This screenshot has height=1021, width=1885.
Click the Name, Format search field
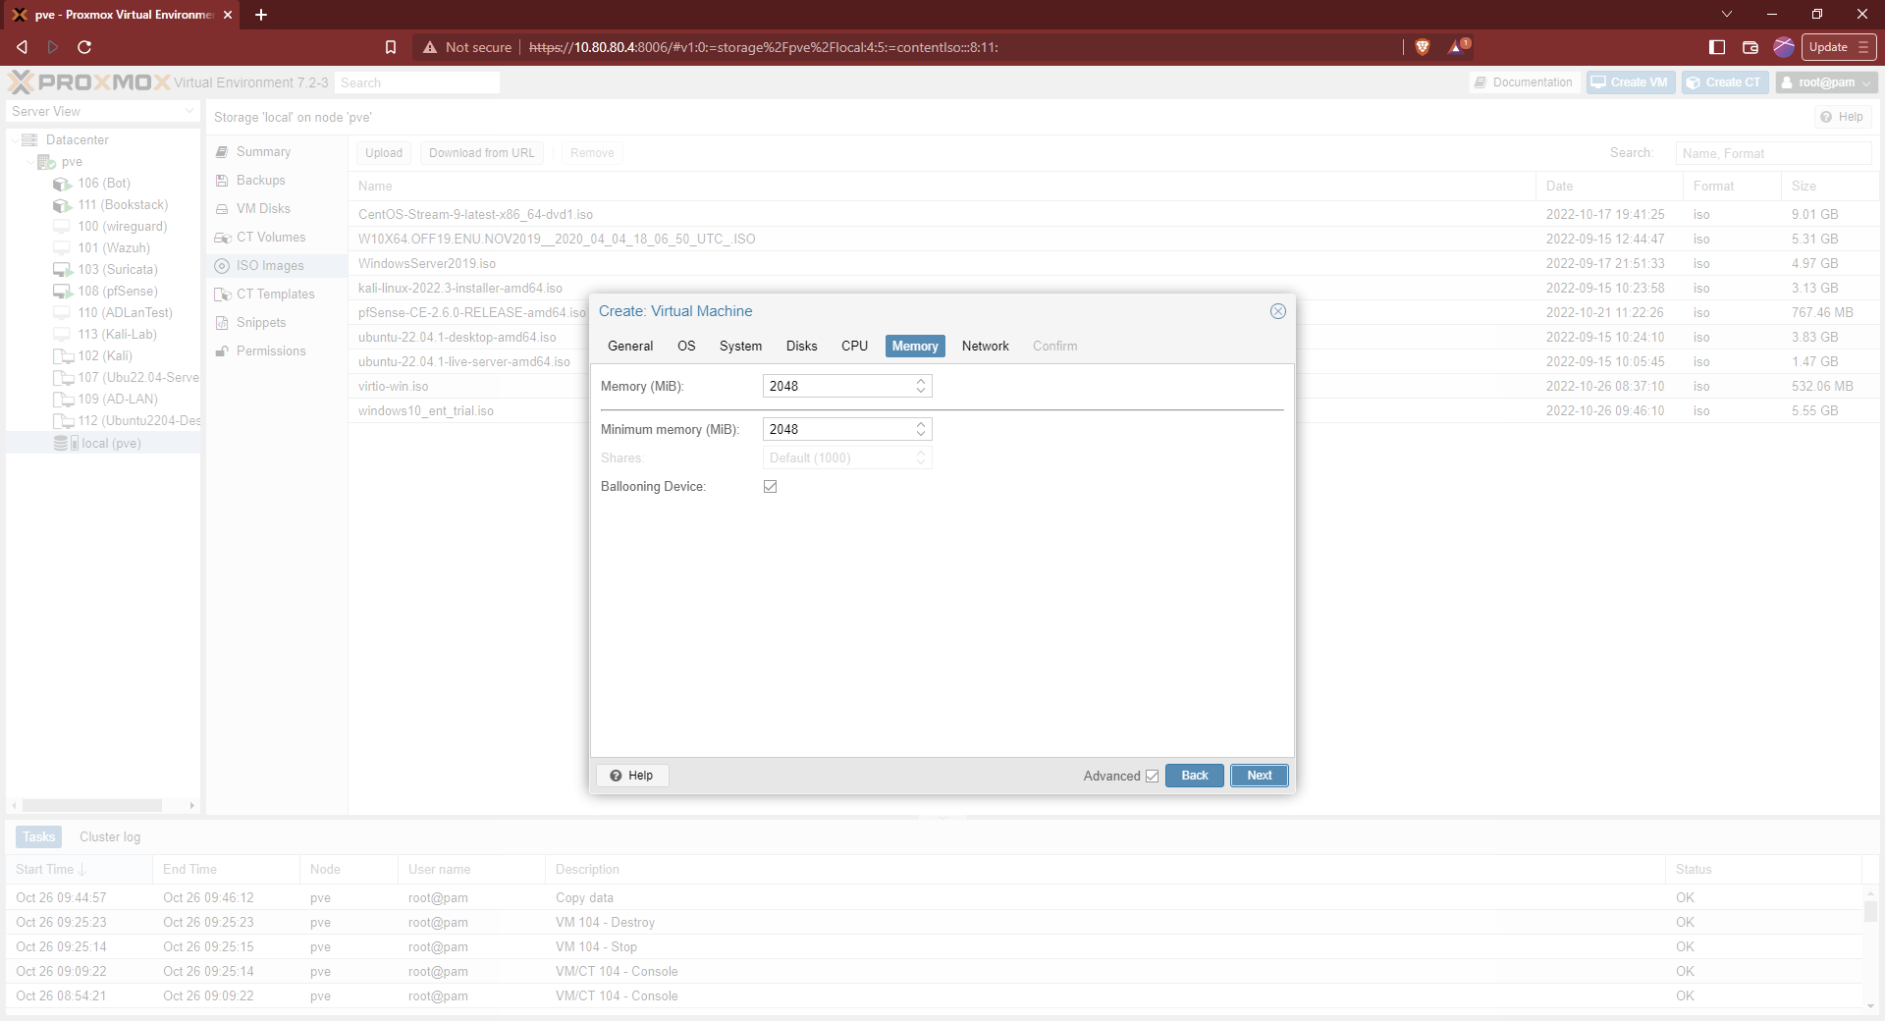[1773, 153]
